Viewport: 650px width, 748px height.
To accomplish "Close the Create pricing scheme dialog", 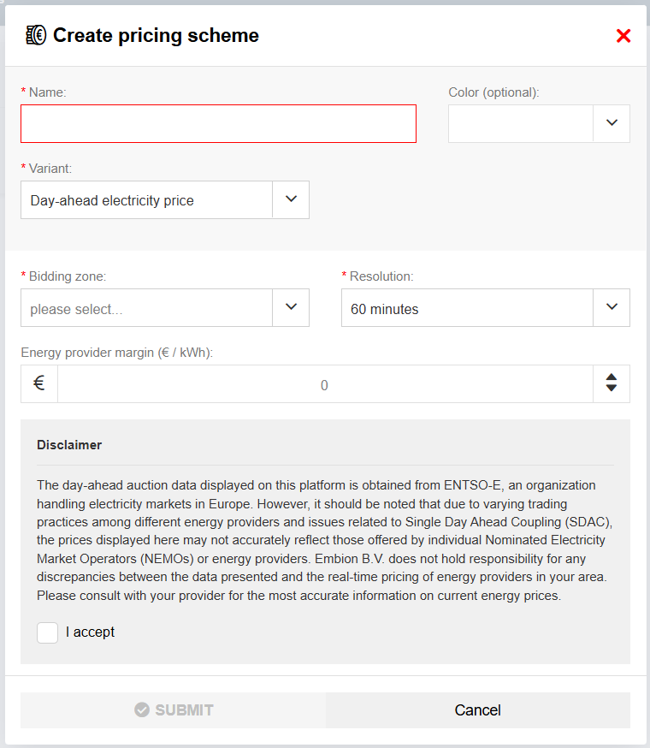I will point(623,36).
